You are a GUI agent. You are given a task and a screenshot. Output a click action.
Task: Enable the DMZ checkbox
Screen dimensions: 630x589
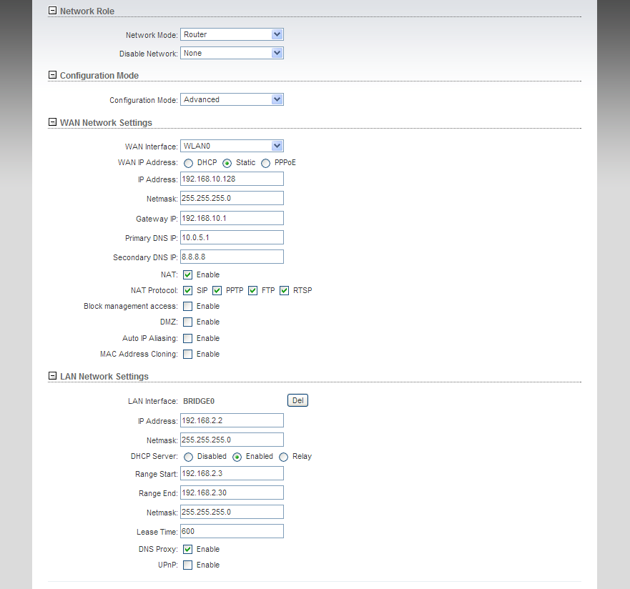(x=187, y=322)
